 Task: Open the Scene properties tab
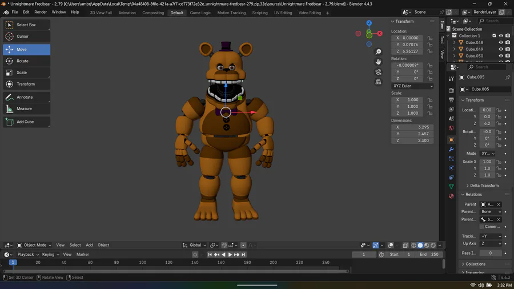coord(451,119)
